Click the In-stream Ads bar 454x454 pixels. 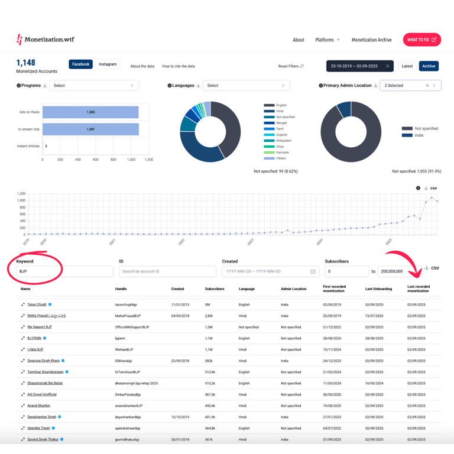click(90, 129)
